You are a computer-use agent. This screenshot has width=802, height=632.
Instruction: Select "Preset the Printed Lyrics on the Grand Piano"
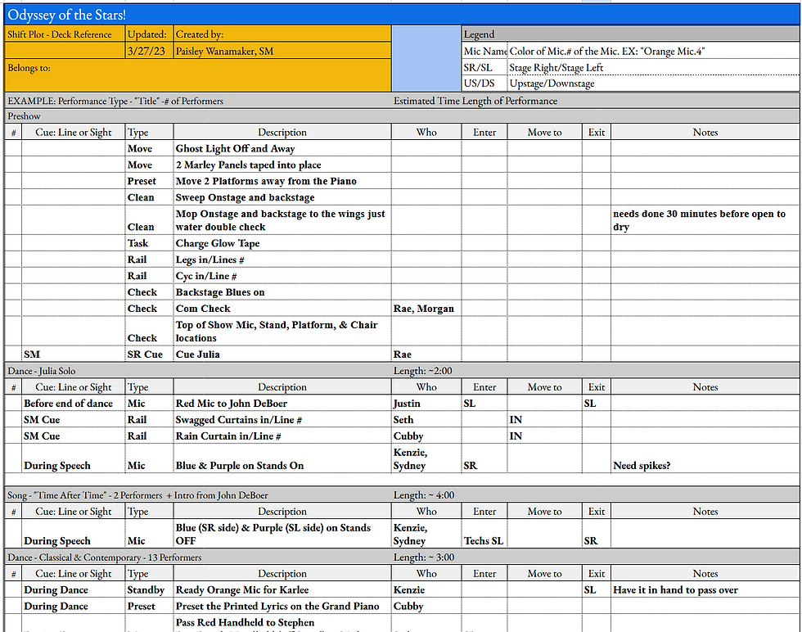(282, 606)
